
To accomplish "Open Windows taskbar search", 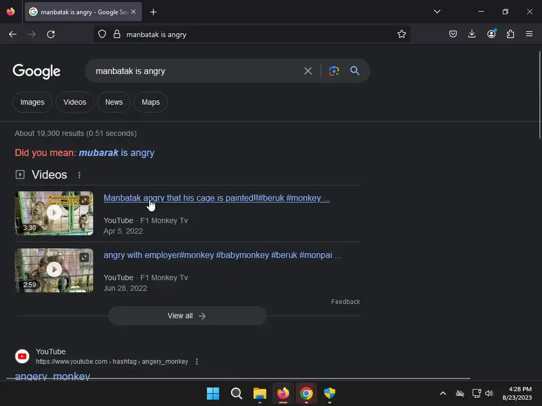I will click(237, 393).
